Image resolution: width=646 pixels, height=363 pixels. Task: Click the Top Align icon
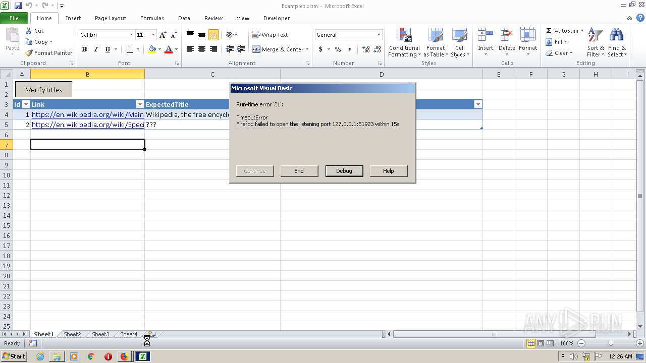click(x=190, y=35)
